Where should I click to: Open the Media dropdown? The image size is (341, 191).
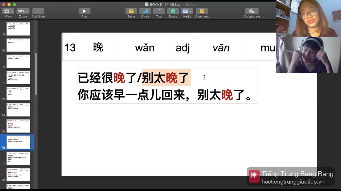187,11
